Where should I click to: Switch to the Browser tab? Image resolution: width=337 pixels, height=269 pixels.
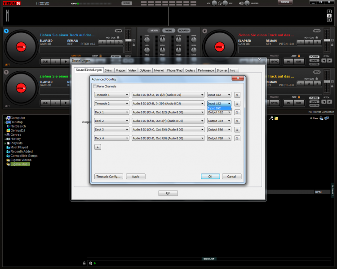click(x=222, y=70)
